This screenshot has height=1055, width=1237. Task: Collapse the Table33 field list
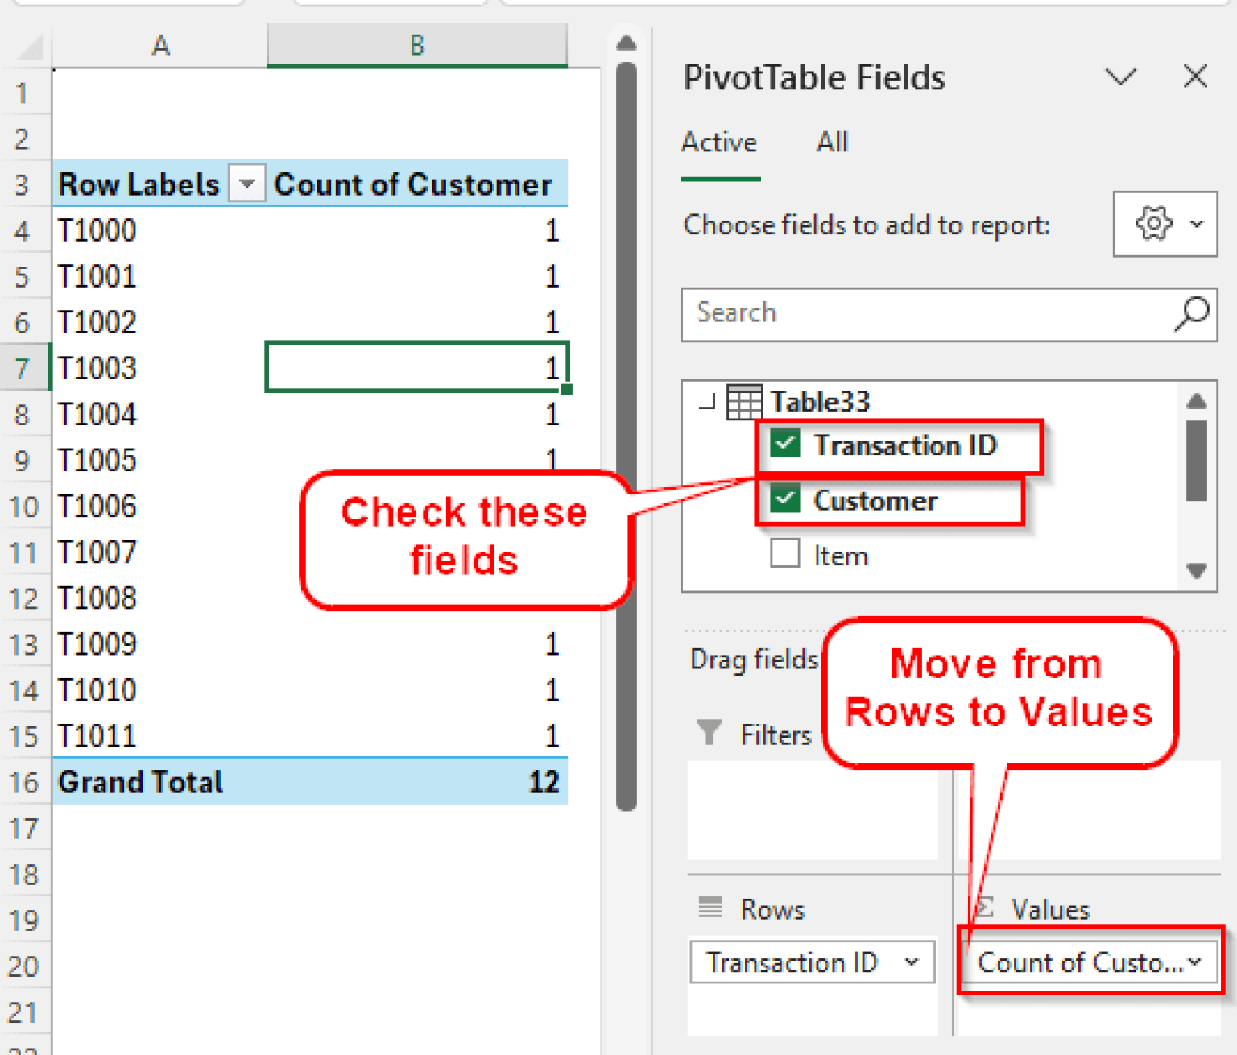pos(706,402)
